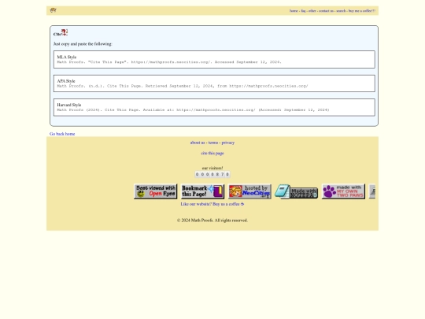Click the Harvard Style heading
Screen dimensions: 425x319
[68, 105]
